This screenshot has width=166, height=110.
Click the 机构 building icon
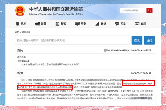17,24
